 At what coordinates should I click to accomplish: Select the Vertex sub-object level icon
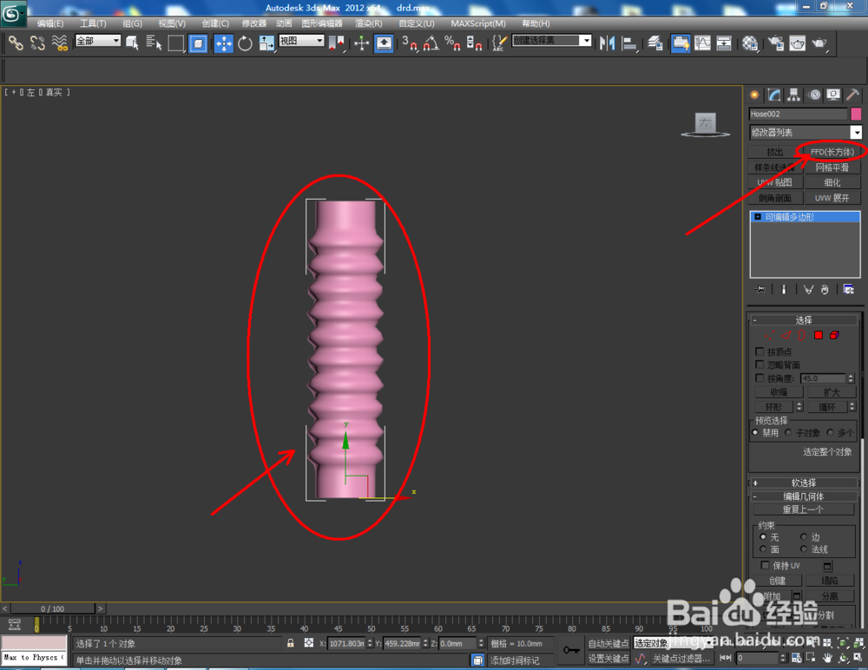click(769, 335)
